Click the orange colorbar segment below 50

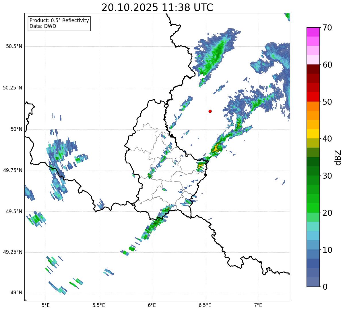[x=313, y=106]
